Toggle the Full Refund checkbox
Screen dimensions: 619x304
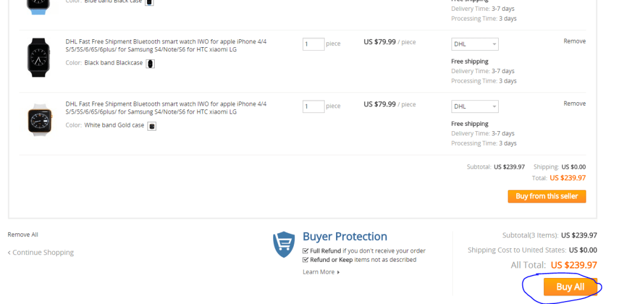[306, 251]
